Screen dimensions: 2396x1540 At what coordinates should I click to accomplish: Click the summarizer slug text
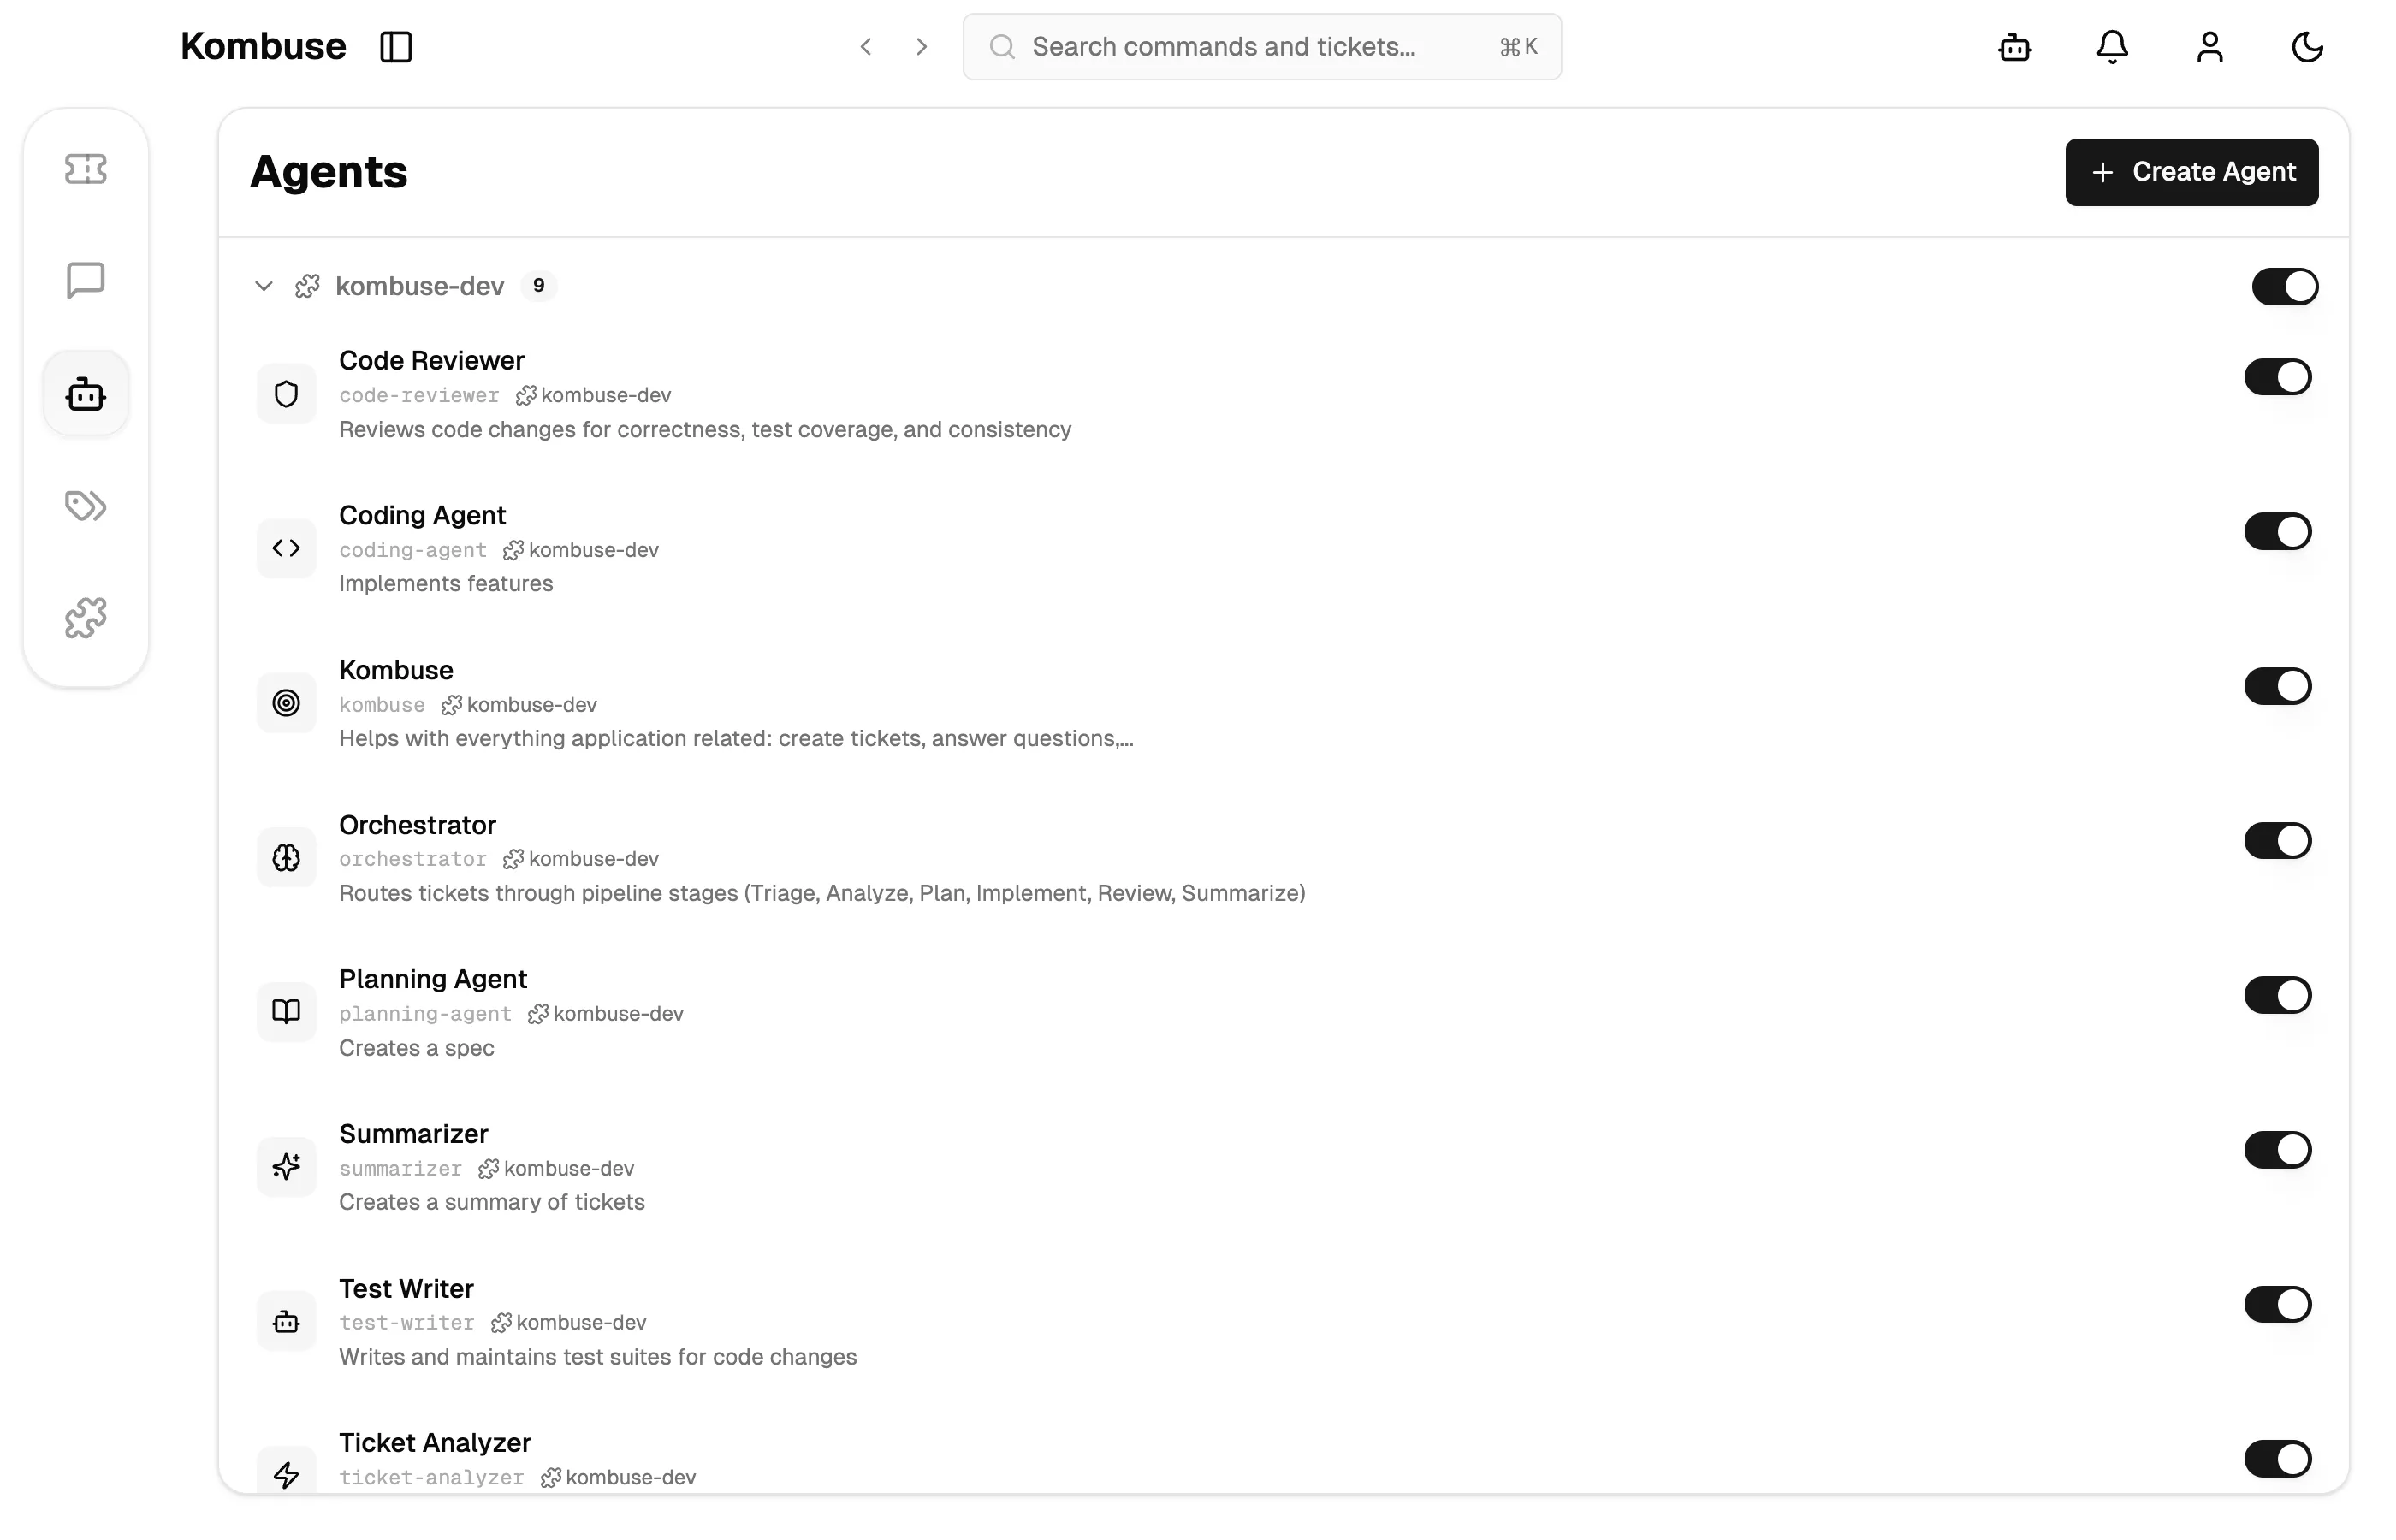(400, 1169)
